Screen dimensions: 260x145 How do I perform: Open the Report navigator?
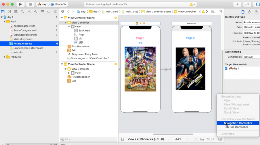pyautogui.click(x=56, y=12)
